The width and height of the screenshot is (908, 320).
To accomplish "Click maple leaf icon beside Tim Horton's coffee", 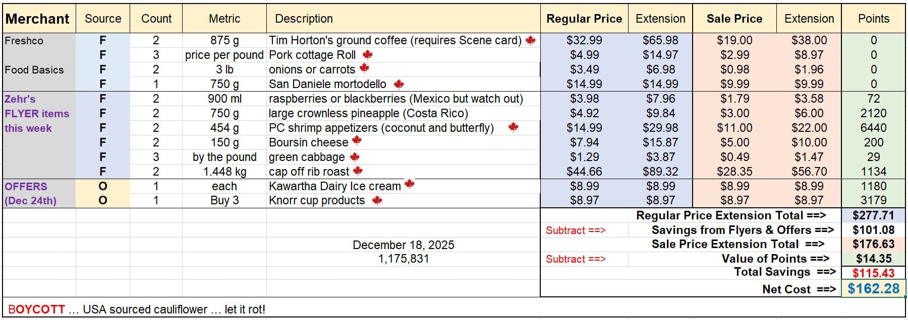I will pyautogui.click(x=530, y=40).
